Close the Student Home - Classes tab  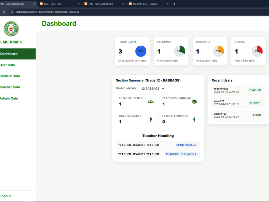click(x=168, y=4)
